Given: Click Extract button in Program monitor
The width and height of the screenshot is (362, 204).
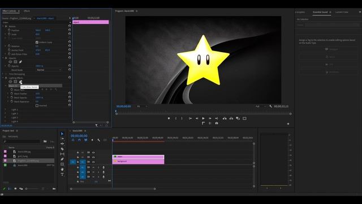Looking at the screenshot, I should tap(231, 118).
